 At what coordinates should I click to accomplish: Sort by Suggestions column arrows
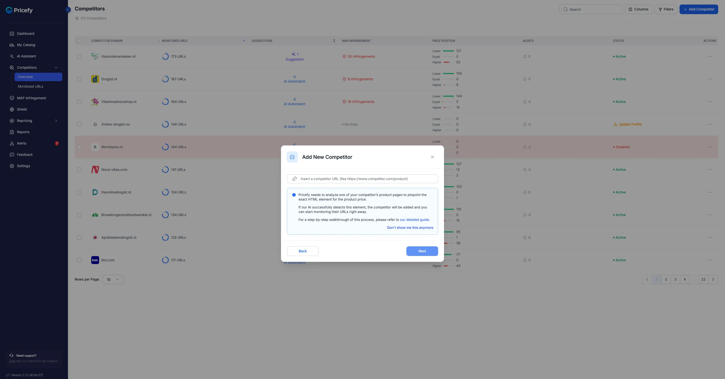[334, 41]
